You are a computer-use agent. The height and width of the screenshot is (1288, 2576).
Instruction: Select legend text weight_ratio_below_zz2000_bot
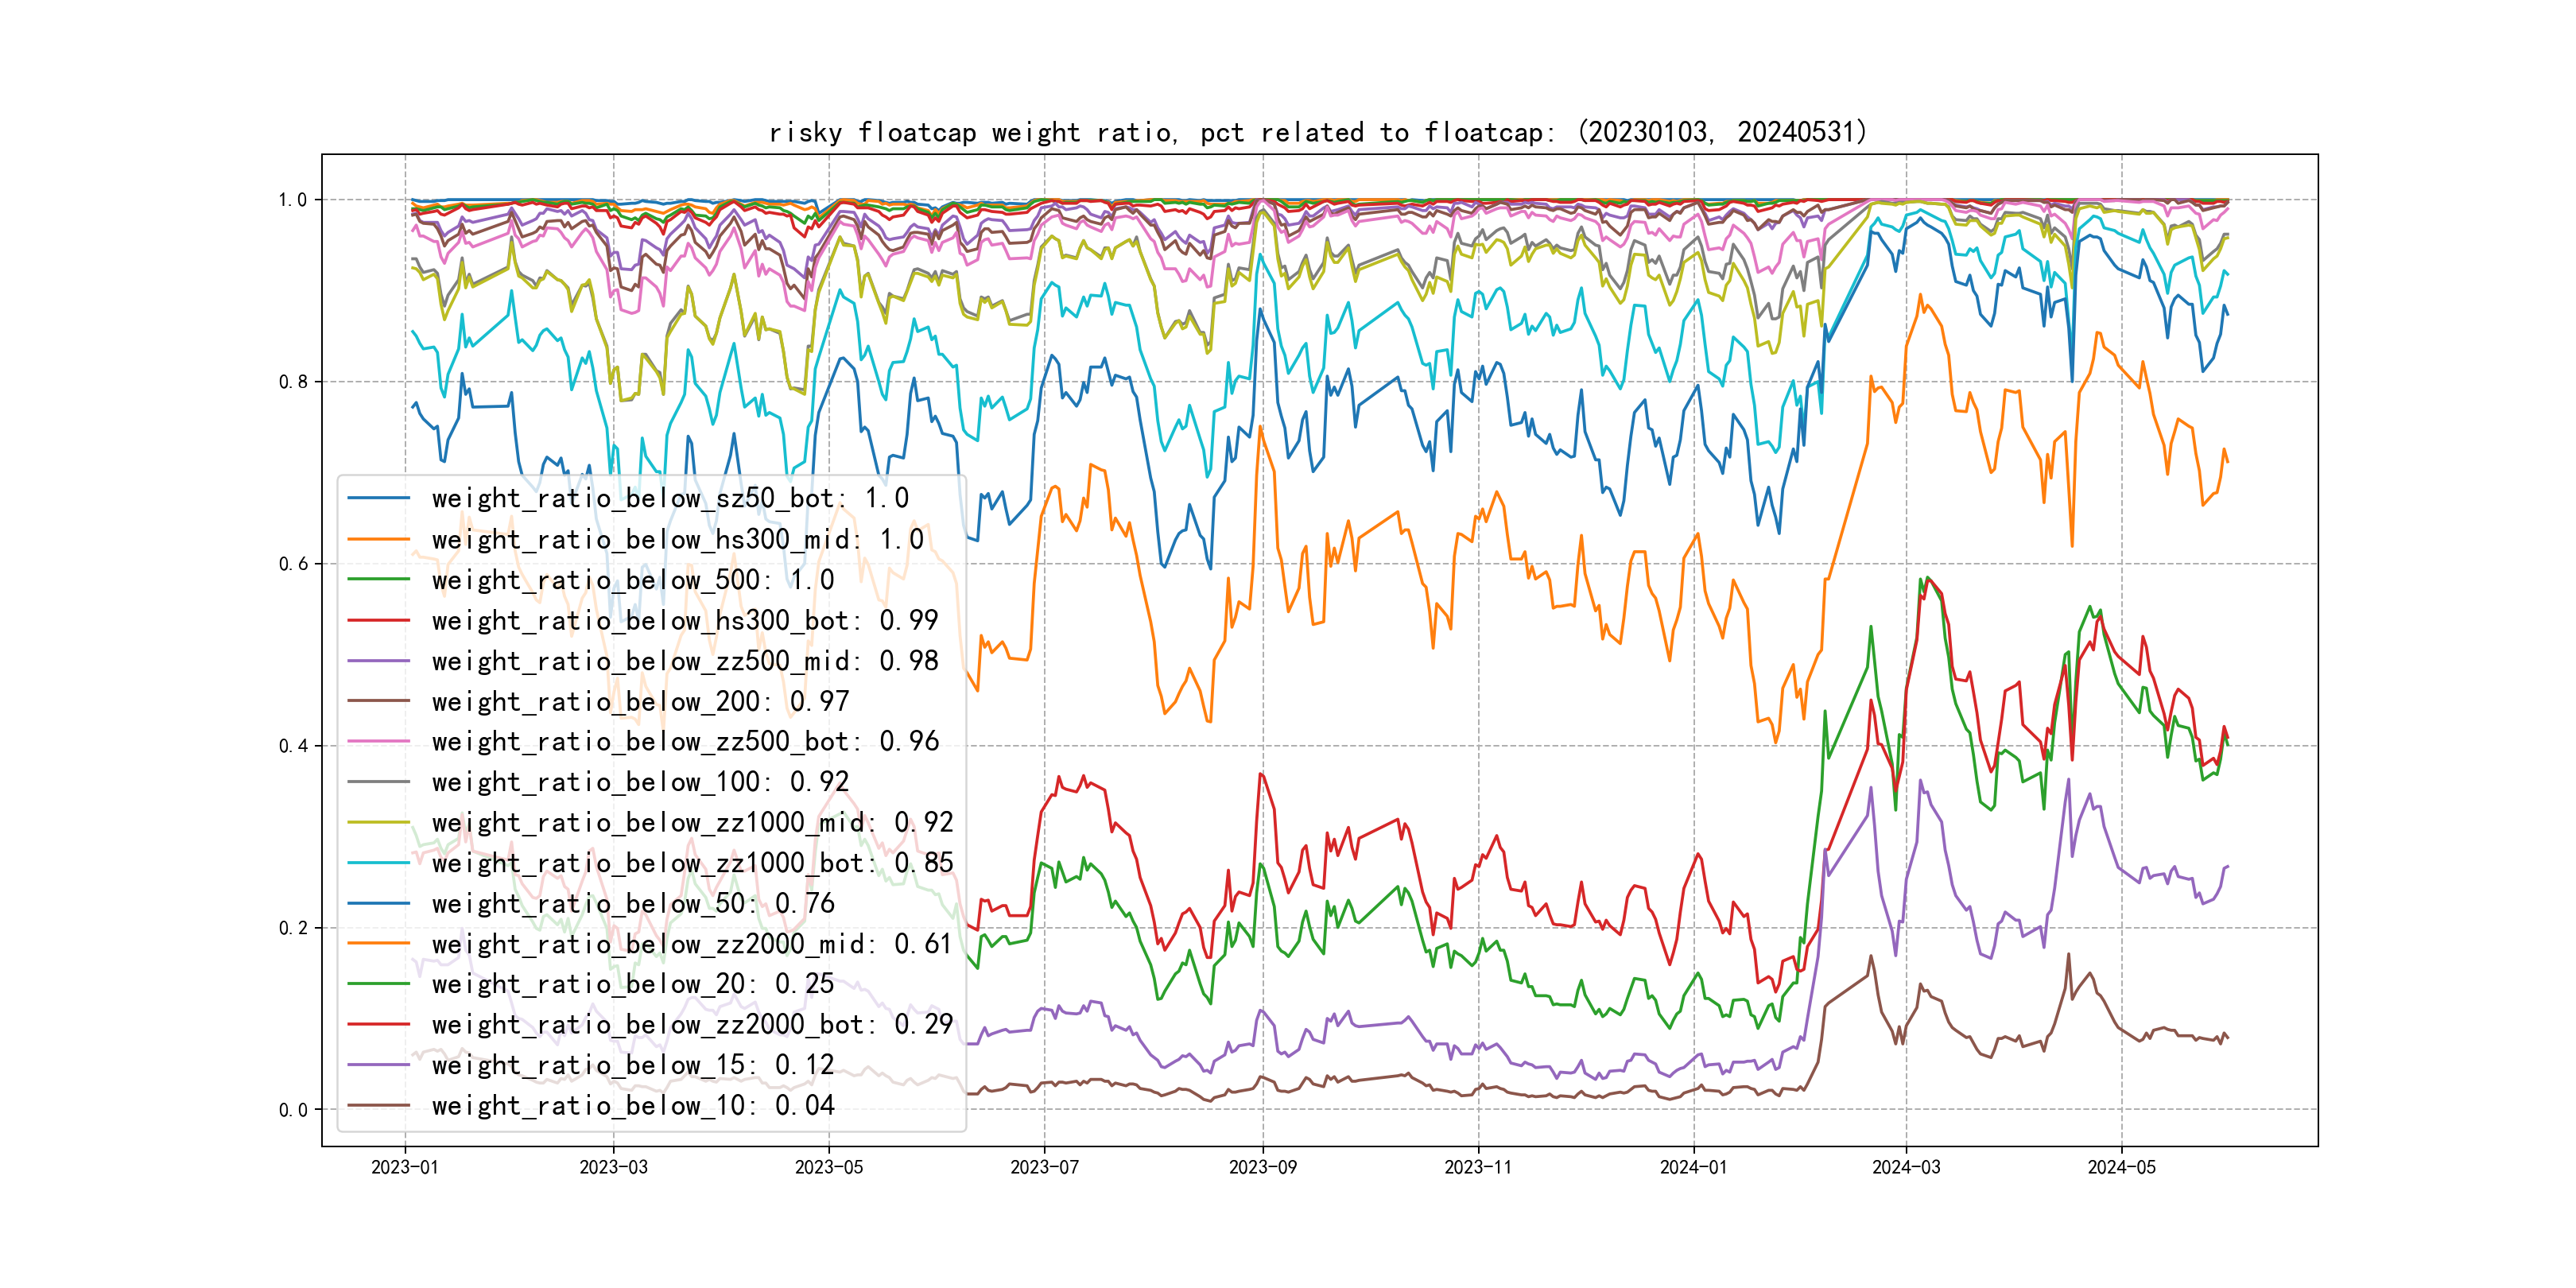click(x=692, y=1025)
